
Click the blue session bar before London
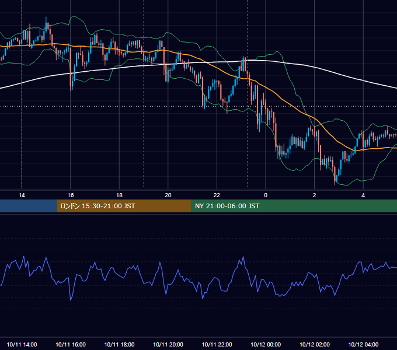click(29, 206)
